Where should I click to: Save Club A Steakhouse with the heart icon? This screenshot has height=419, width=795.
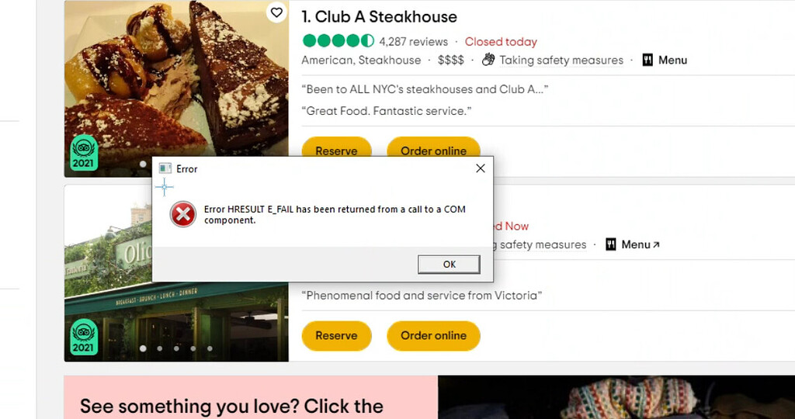(x=276, y=12)
